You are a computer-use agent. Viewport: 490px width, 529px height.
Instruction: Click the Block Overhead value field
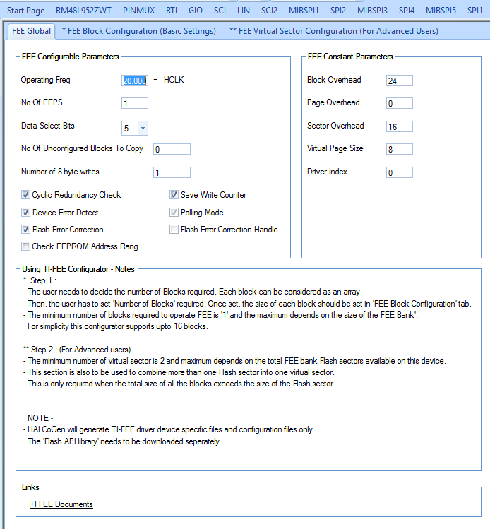400,81
